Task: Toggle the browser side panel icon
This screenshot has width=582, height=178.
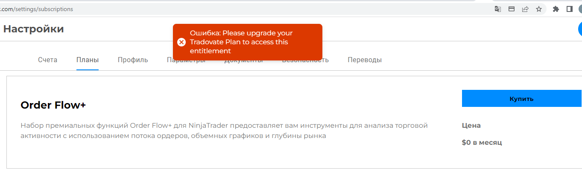Action: tap(569, 9)
